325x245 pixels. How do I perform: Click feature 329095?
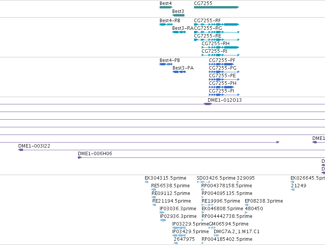(x=238, y=182)
